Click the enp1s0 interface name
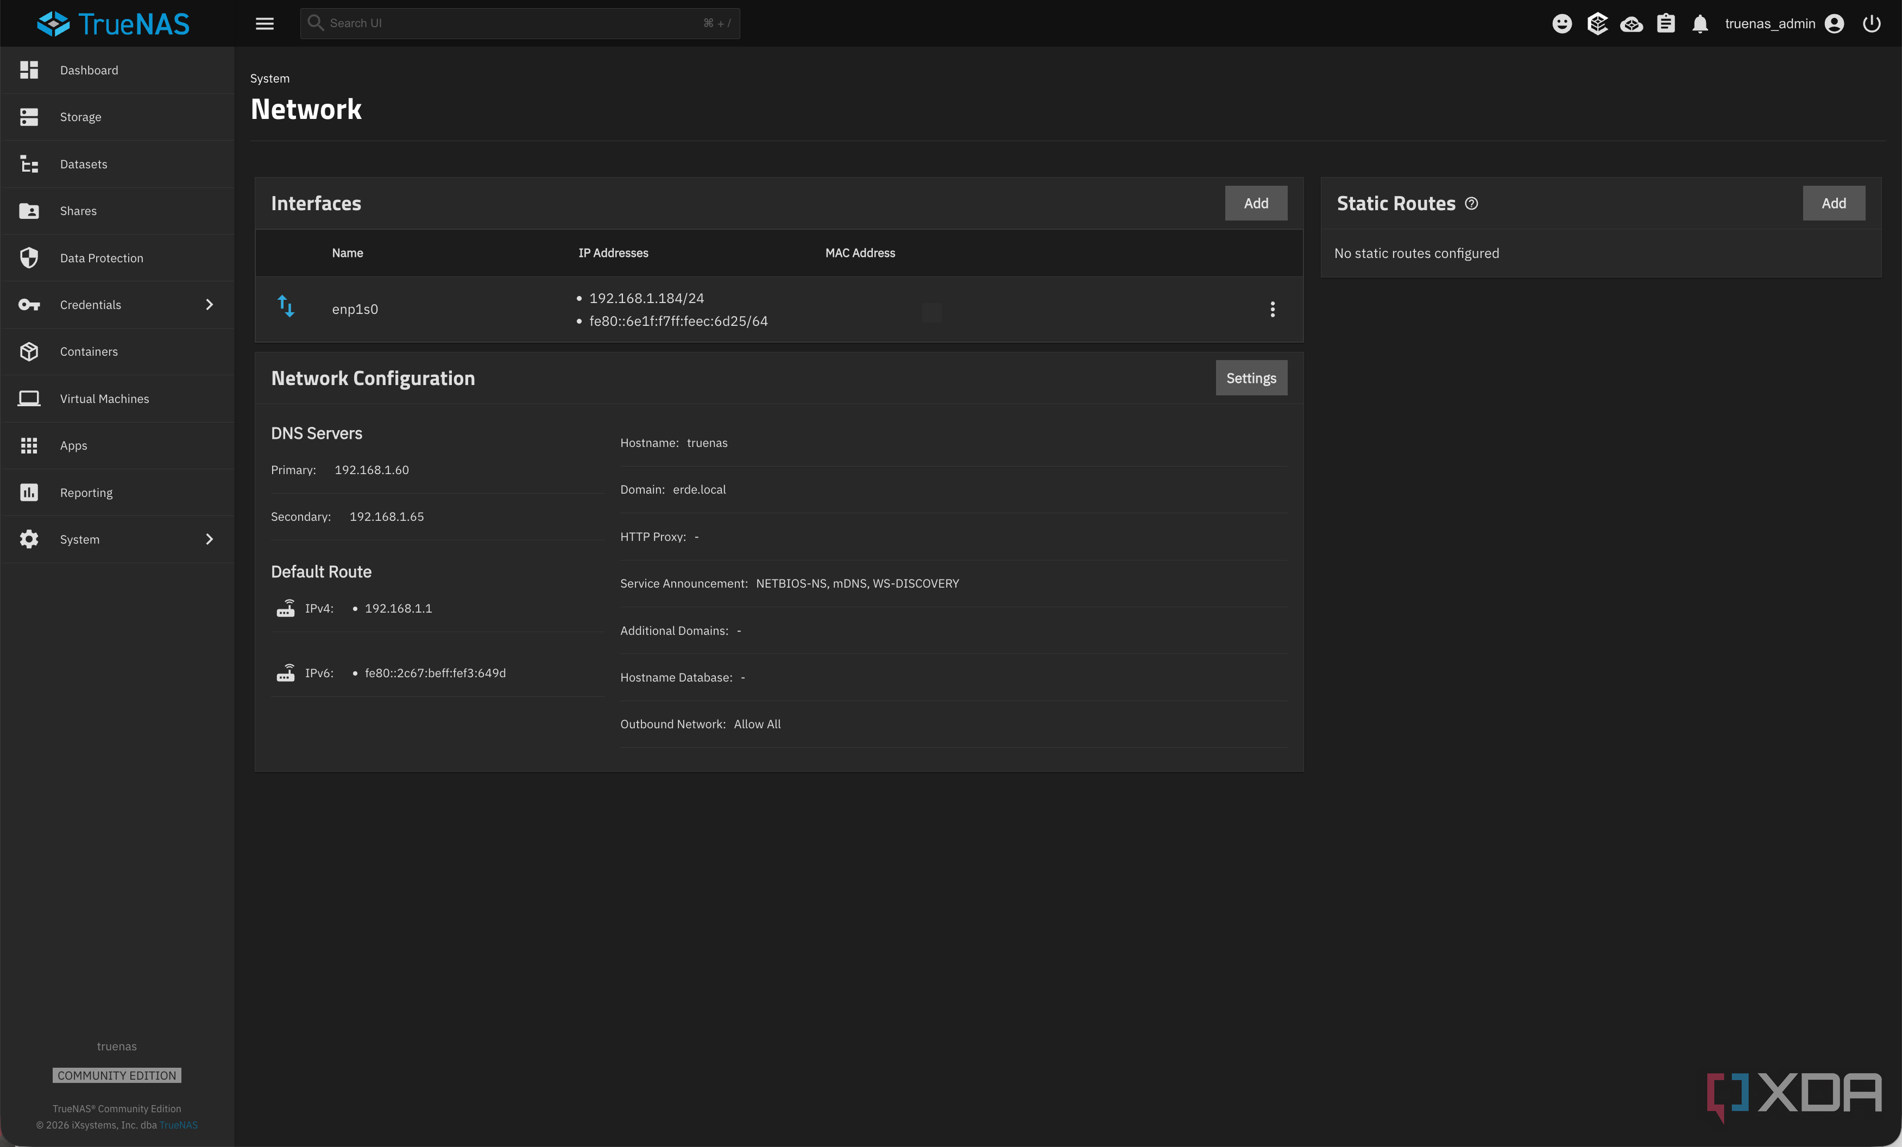Image resolution: width=1902 pixels, height=1147 pixels. click(x=355, y=310)
